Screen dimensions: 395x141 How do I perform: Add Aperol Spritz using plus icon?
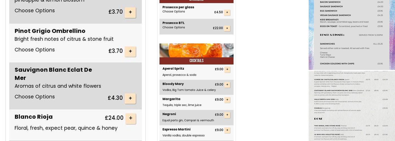227,69
